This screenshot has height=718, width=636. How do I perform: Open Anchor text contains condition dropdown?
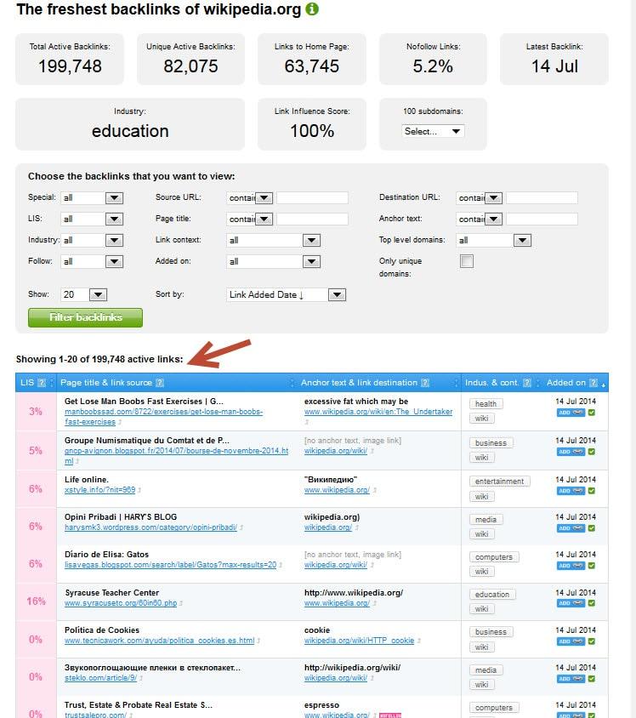click(480, 219)
